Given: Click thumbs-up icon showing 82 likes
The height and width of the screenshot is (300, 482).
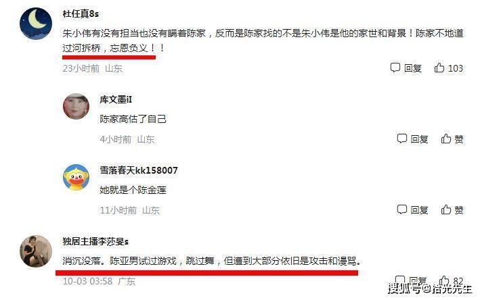Looking at the screenshot, I should pyautogui.click(x=444, y=280).
